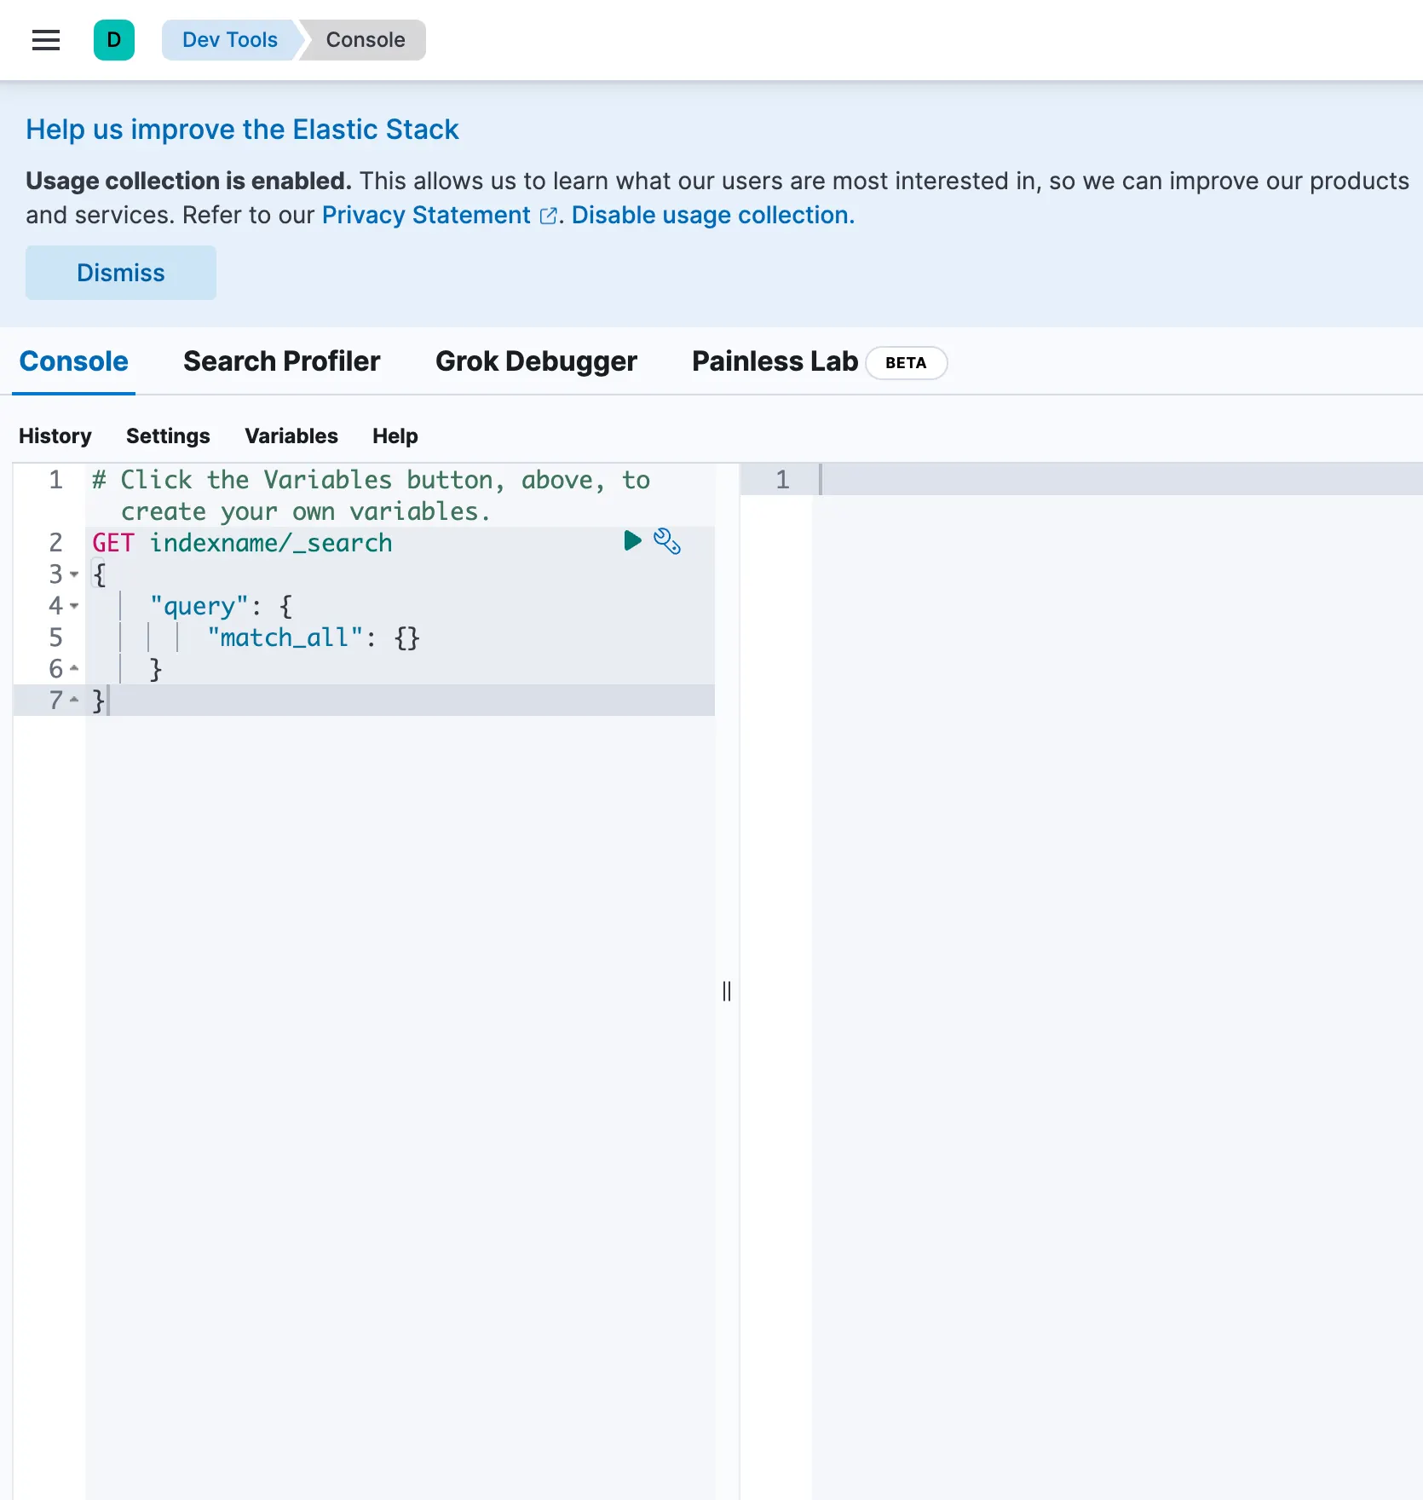Screen dimensions: 1423x1500
Task: Run the GET request with play icon
Action: tap(632, 540)
